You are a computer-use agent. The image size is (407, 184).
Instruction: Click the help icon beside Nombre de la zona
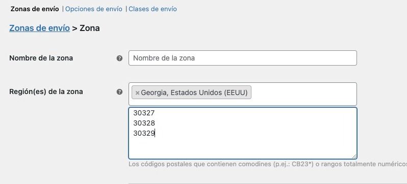tap(119, 58)
